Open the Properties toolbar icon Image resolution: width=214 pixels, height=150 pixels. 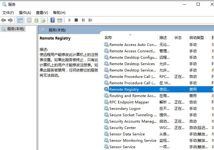tap(29, 20)
